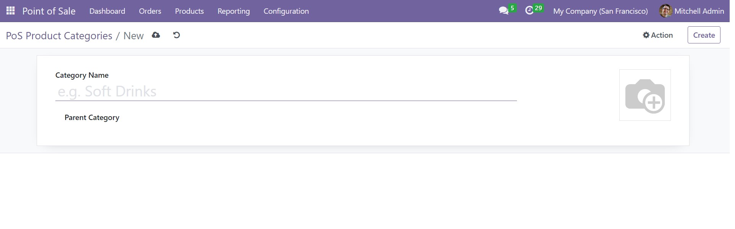The width and height of the screenshot is (735, 229).
Task: Go to Dashboard menu item
Action: (107, 11)
